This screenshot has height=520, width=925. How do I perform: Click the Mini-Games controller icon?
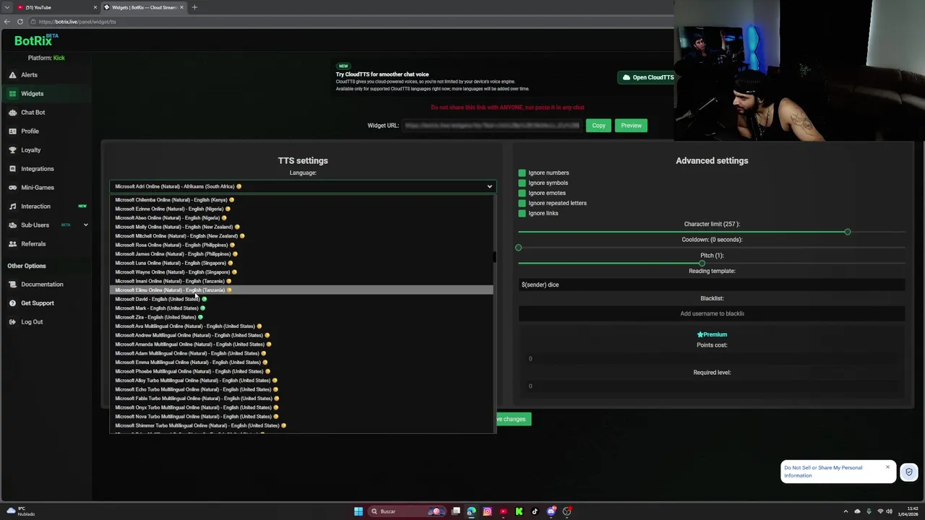[x=13, y=188]
